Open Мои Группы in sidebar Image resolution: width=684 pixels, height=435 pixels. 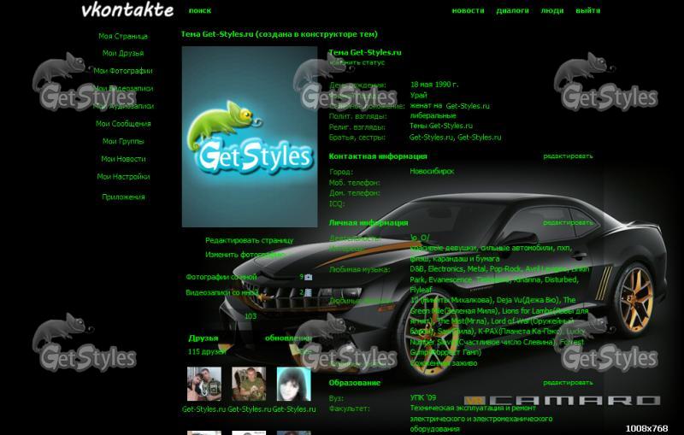123,141
